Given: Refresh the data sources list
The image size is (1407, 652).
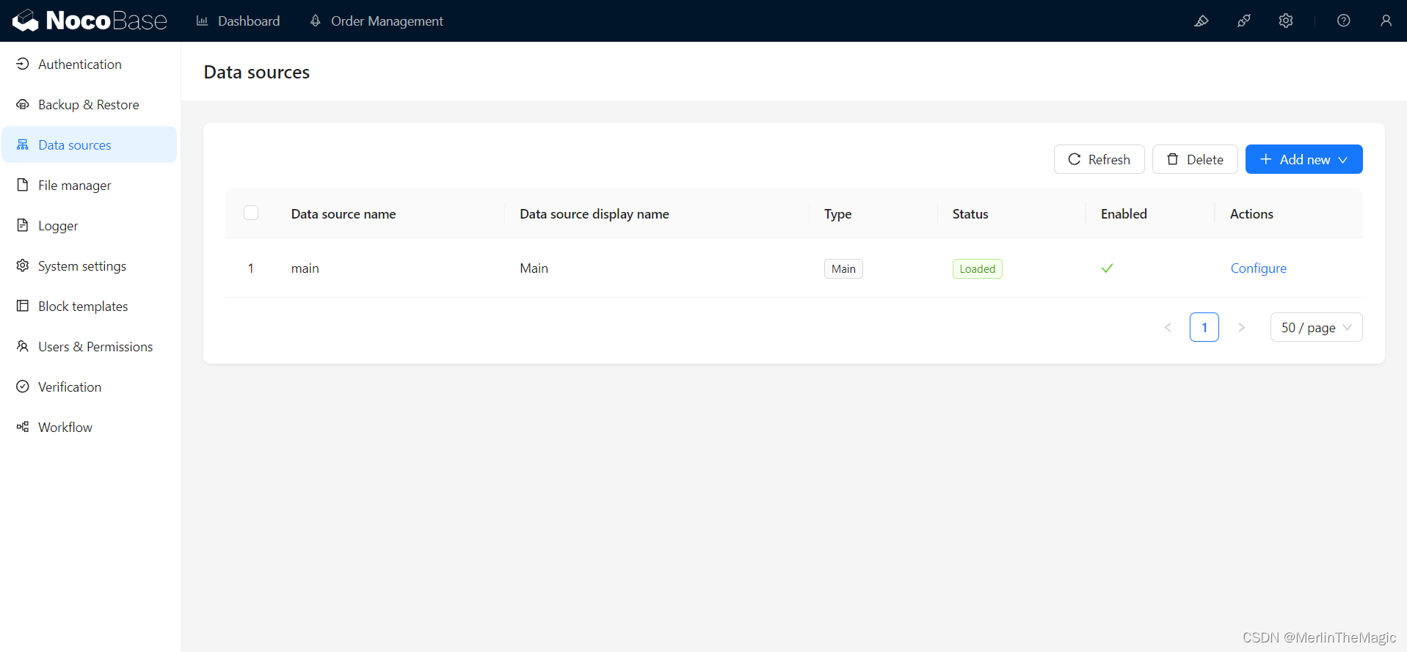Looking at the screenshot, I should click(1099, 159).
